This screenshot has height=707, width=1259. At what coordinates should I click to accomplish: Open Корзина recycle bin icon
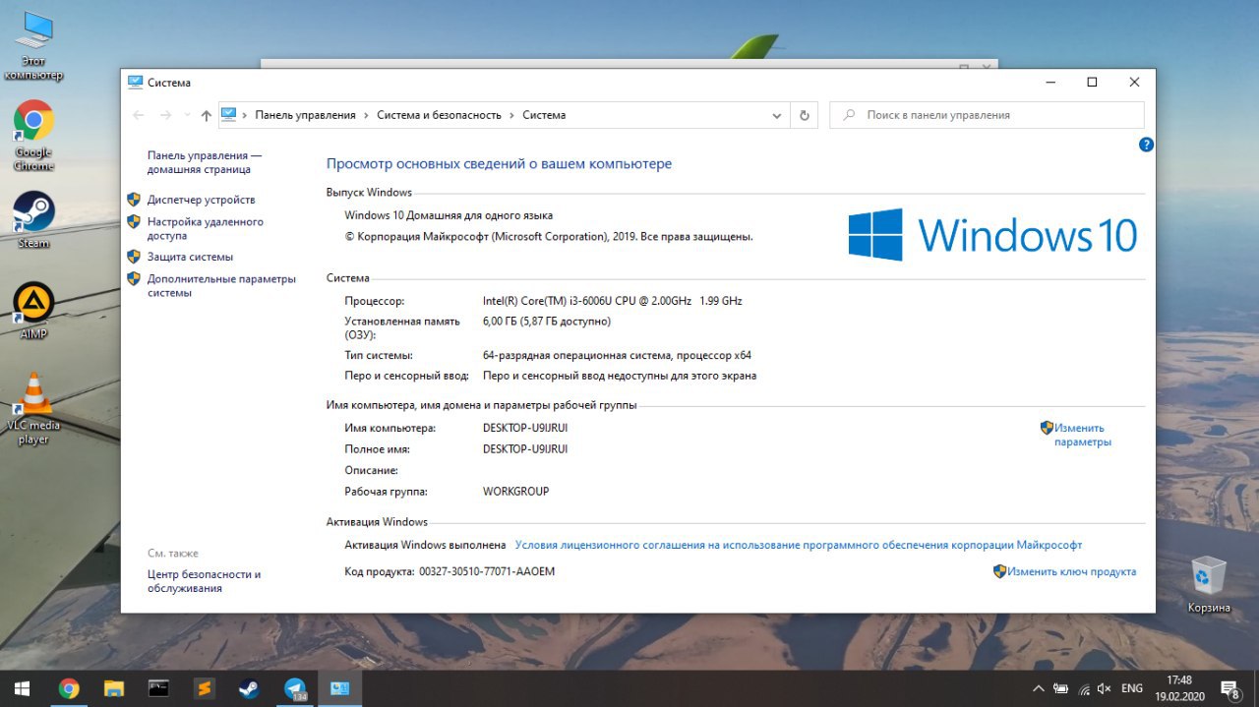pos(1209,584)
